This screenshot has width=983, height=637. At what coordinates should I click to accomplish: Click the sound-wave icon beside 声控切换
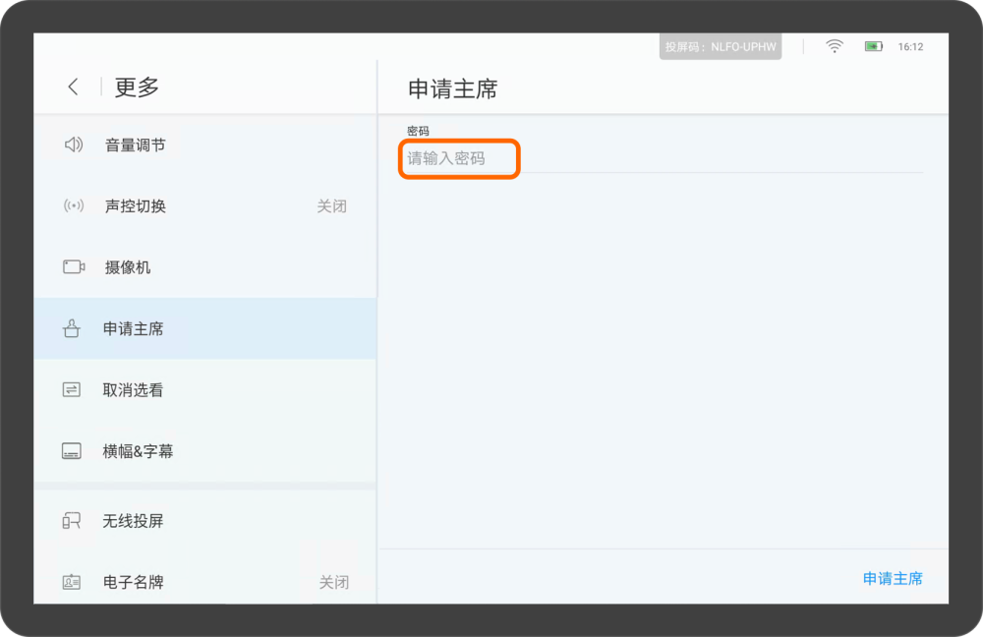pyautogui.click(x=73, y=205)
